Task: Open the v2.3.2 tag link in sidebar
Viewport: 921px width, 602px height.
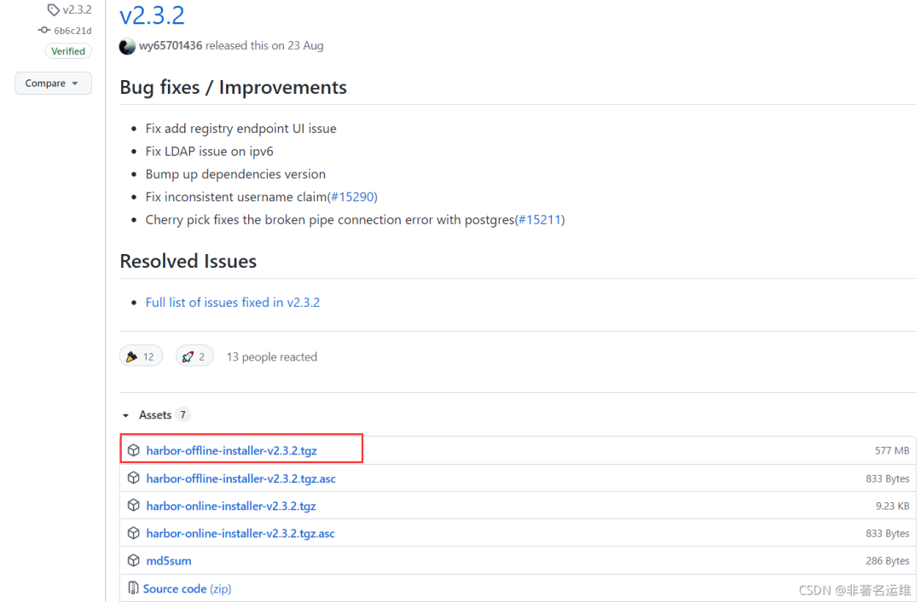Action: pyautogui.click(x=77, y=10)
